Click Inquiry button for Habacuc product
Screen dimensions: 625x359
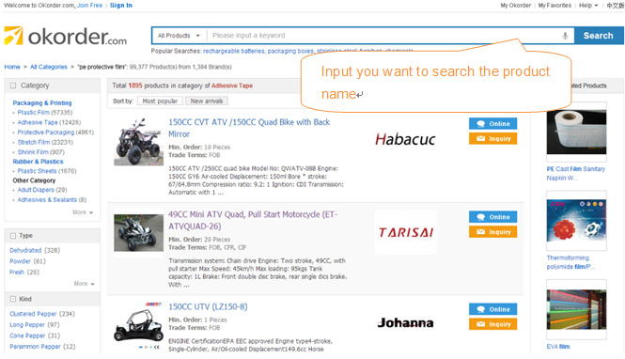492,139
